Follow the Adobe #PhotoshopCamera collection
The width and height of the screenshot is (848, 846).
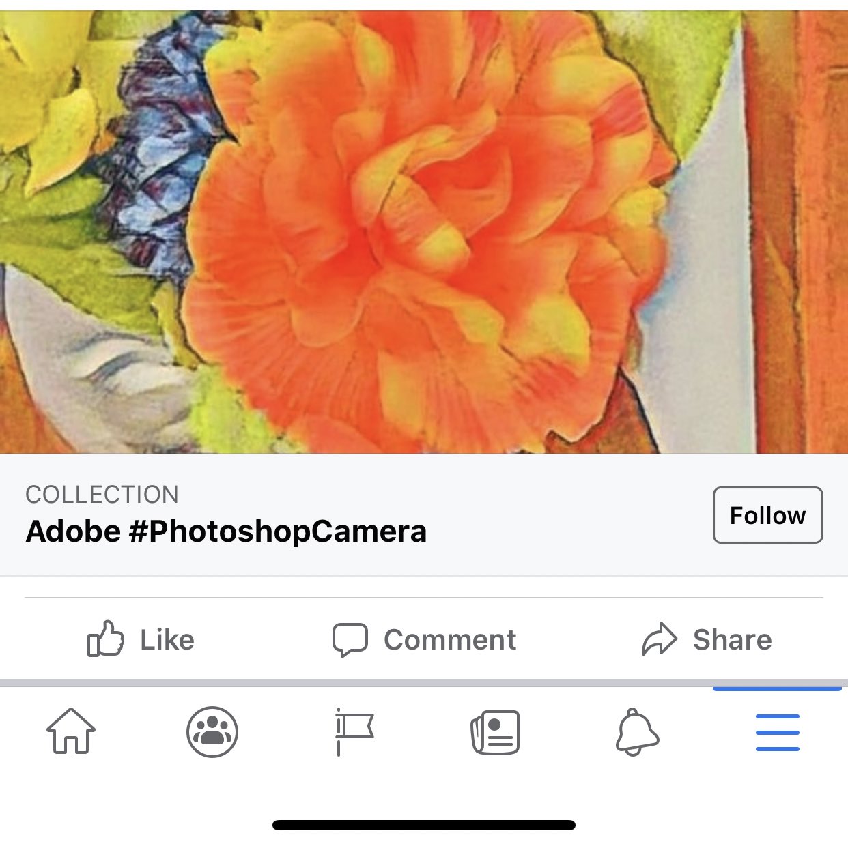click(x=767, y=515)
